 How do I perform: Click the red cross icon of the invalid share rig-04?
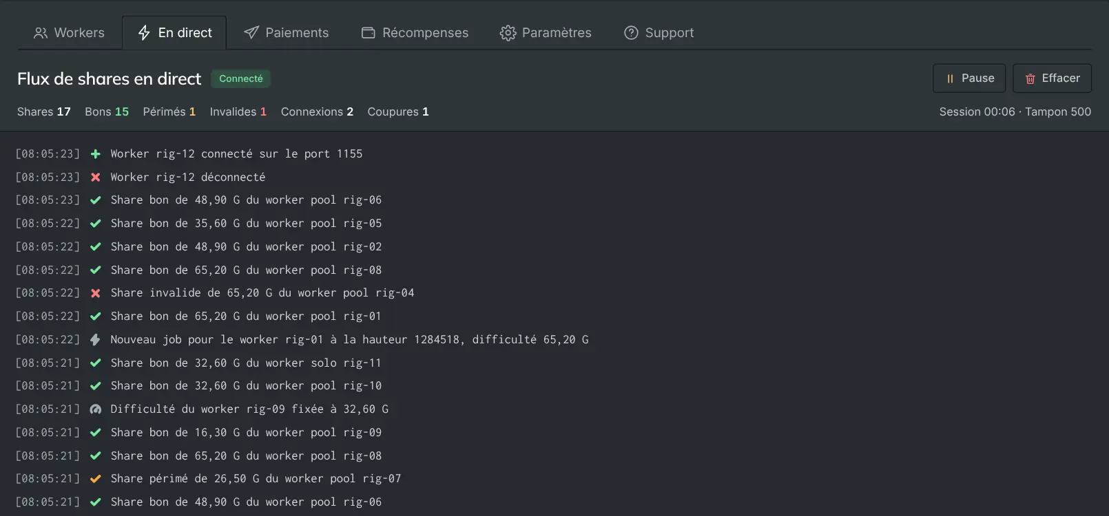point(96,293)
